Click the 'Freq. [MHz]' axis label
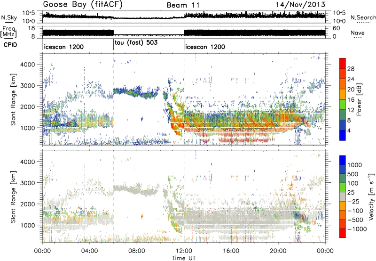Image resolution: width=376 pixels, height=261 pixels. 8,32
